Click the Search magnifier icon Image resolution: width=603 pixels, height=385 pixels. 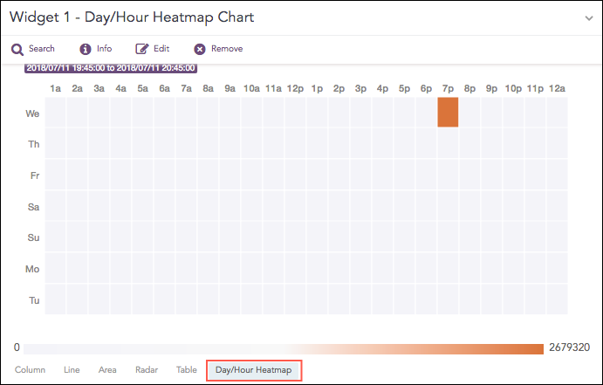(x=17, y=49)
